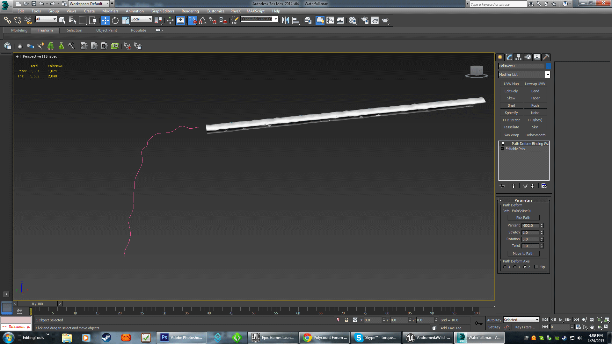Screen dimensions: 612x344
Task: Open the Curve Editor icon
Action: coord(330,20)
